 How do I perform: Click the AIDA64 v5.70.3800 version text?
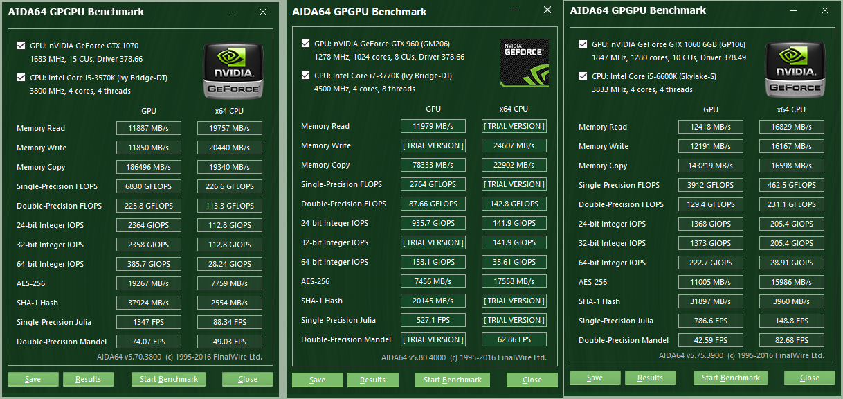click(130, 357)
